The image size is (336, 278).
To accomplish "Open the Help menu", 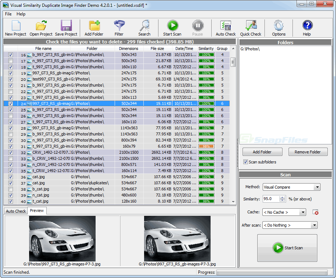I will [21, 14].
